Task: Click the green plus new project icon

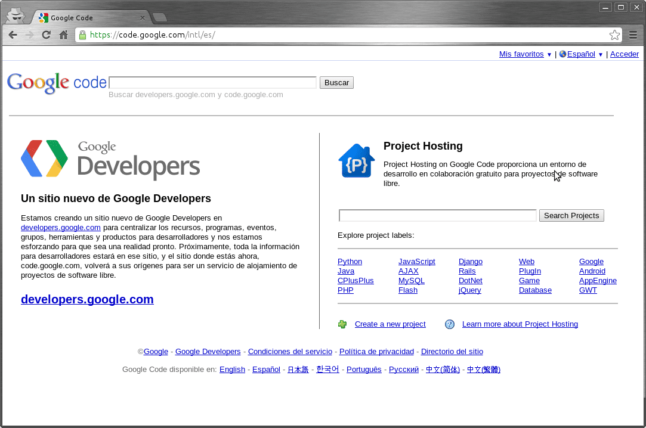Action: pos(342,324)
